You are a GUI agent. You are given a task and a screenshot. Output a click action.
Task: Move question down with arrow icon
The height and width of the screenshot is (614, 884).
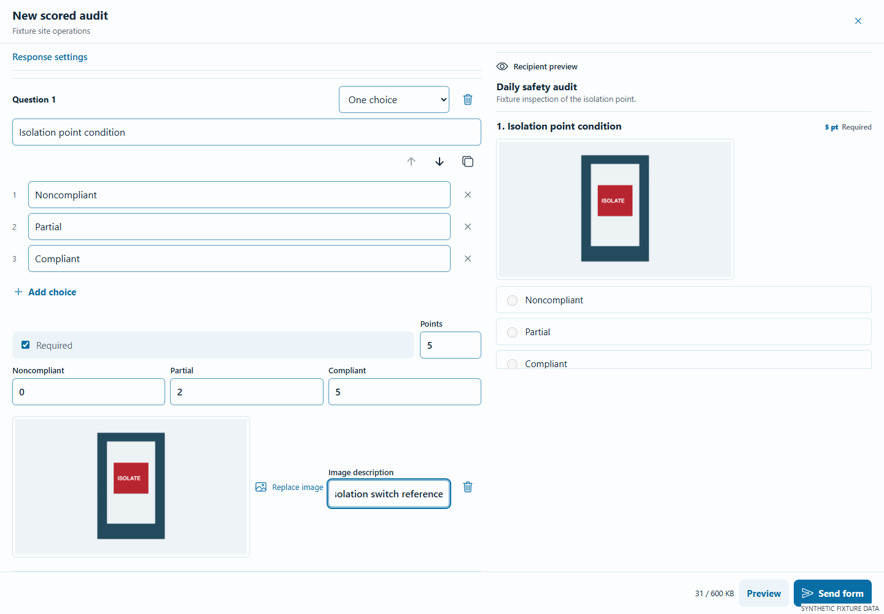point(440,161)
